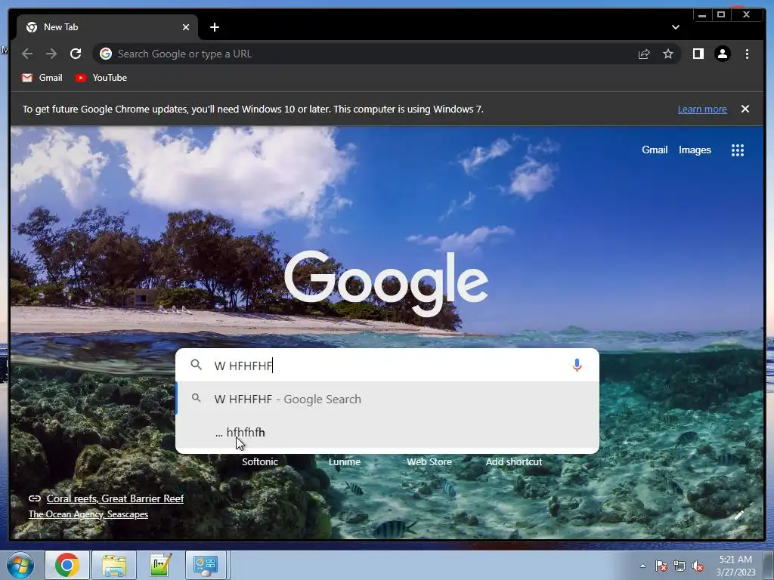Open the Lunime shortcut
The width and height of the screenshot is (774, 580).
point(345,461)
